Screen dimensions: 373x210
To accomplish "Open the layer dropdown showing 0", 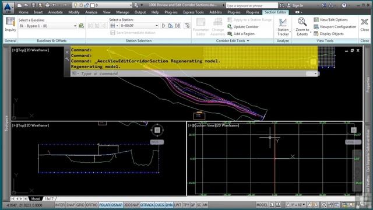I will coord(131,5).
